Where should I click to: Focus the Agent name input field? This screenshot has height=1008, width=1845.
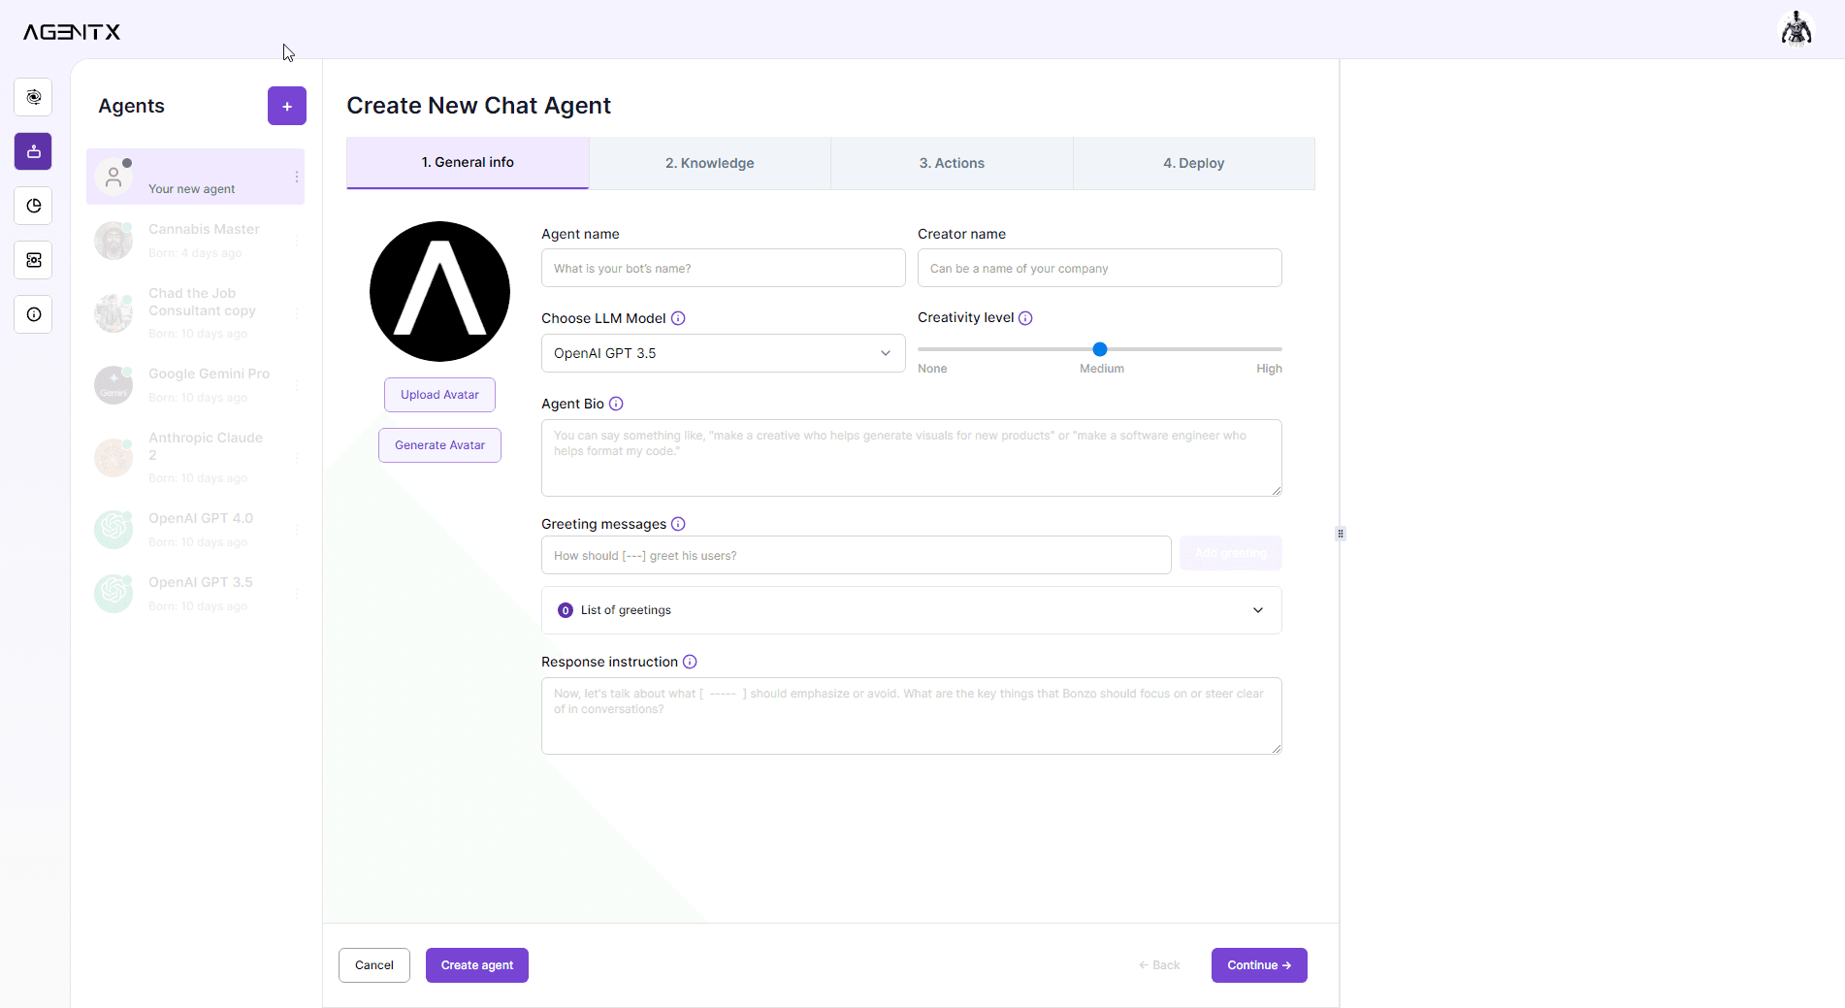coord(723,268)
